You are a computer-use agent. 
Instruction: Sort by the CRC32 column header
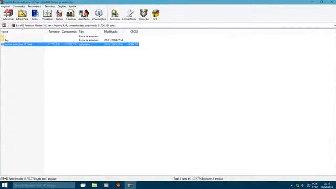click(x=134, y=31)
